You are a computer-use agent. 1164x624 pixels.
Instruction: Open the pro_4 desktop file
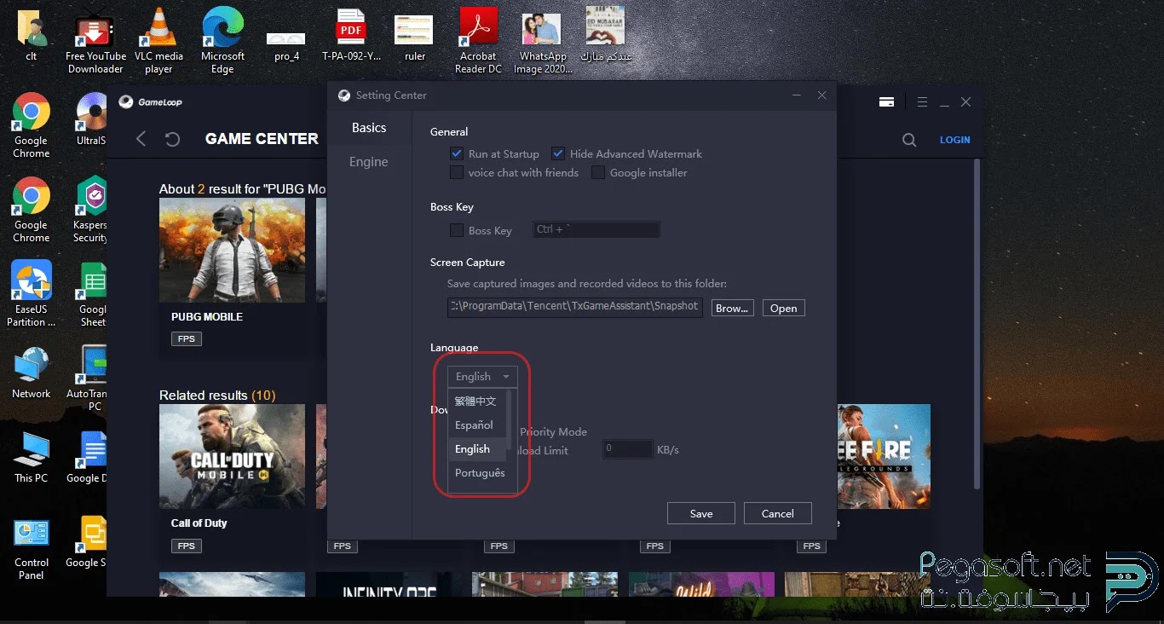click(286, 47)
